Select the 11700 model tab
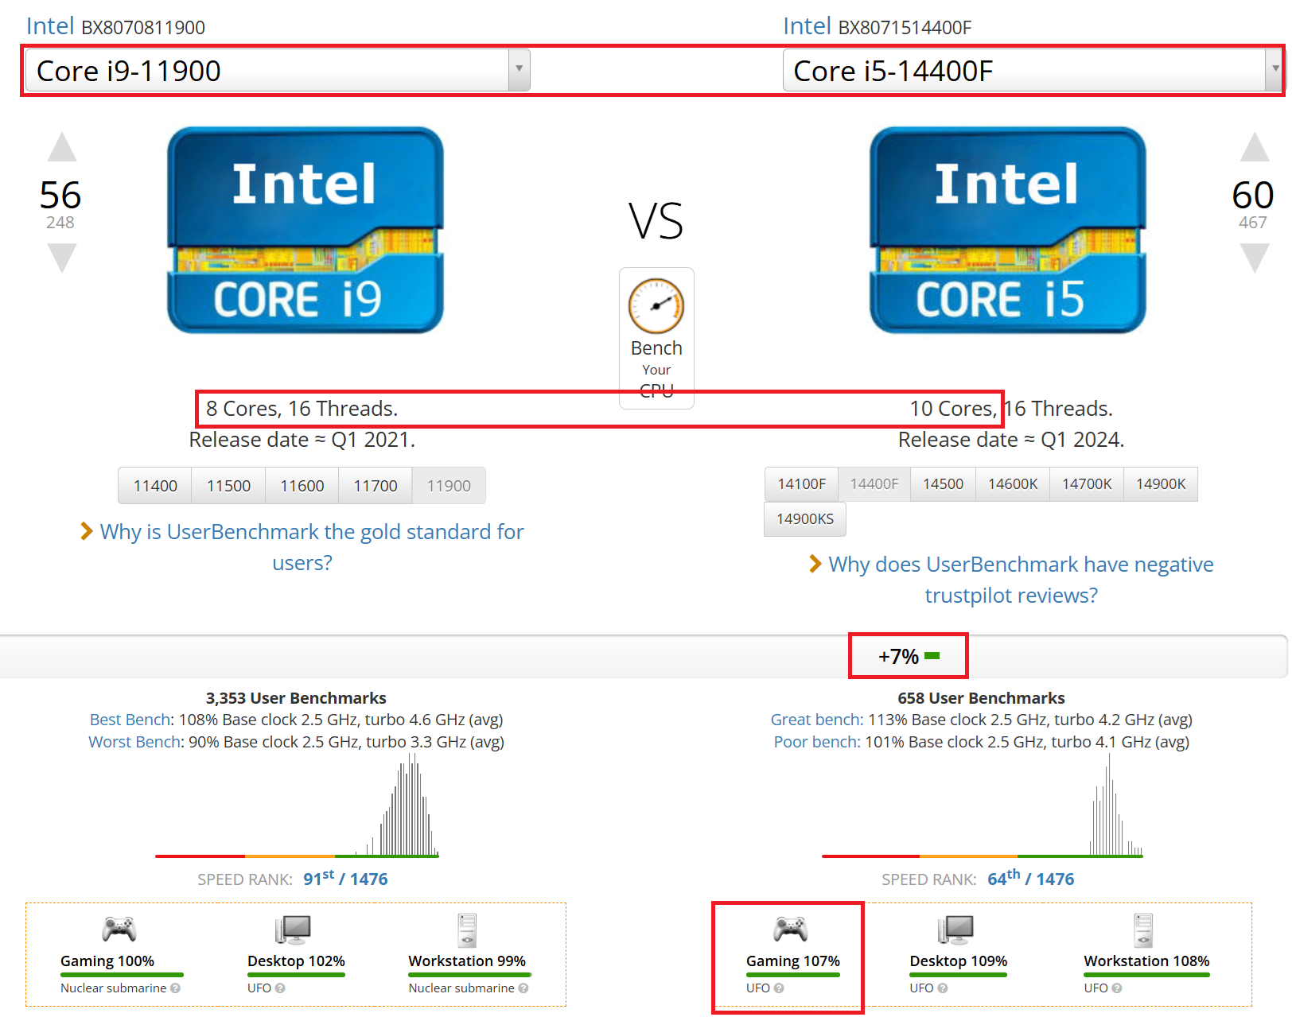Screen dimensions: 1292x1017 coord(376,486)
